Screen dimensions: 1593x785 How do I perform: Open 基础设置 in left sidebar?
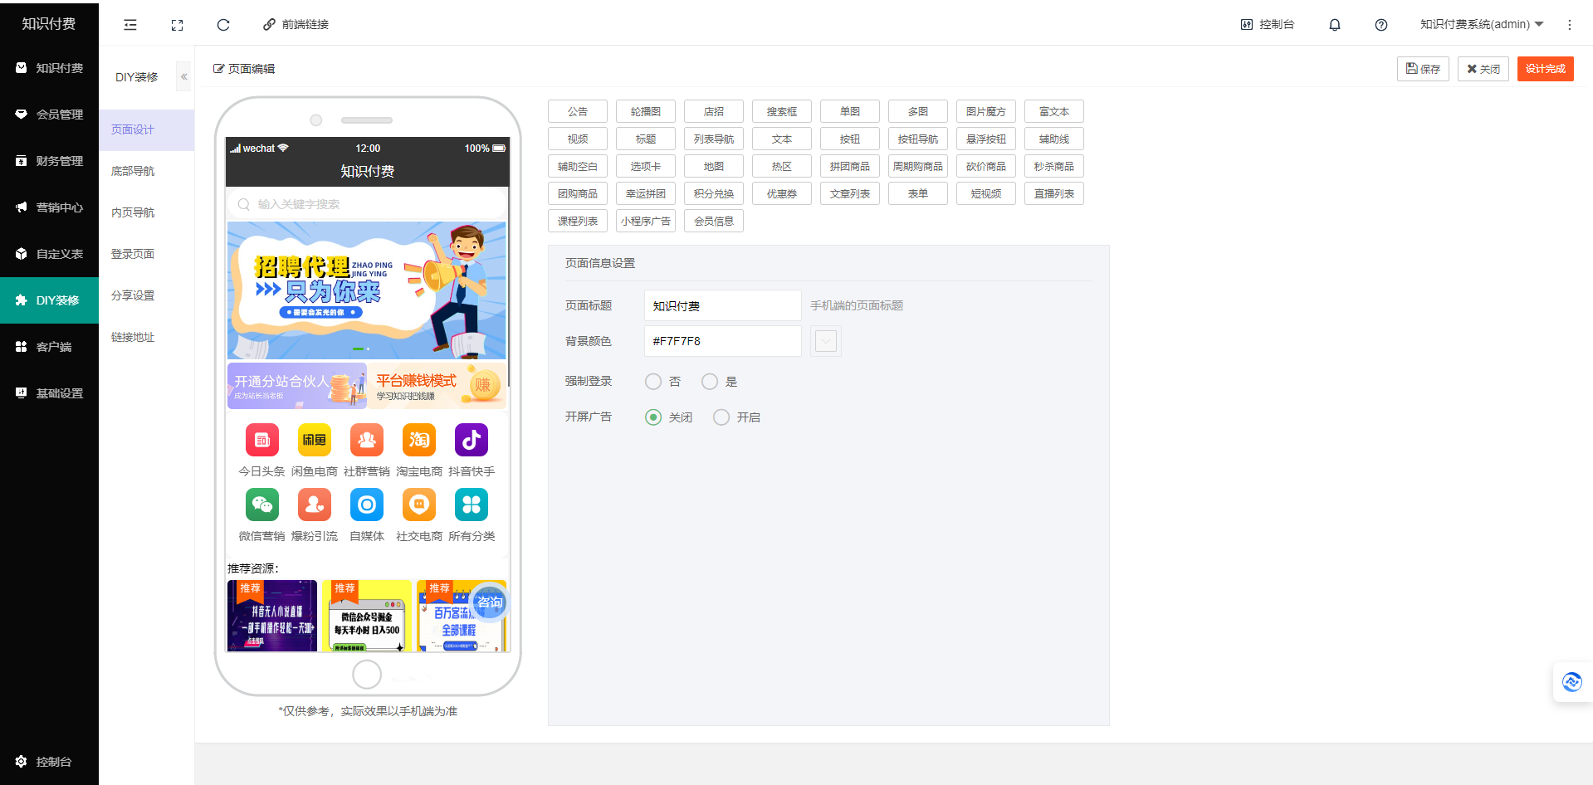[49, 393]
